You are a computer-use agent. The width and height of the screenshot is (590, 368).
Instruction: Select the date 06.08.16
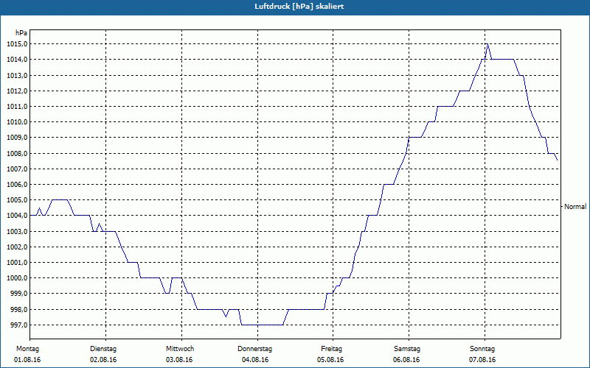point(406,360)
